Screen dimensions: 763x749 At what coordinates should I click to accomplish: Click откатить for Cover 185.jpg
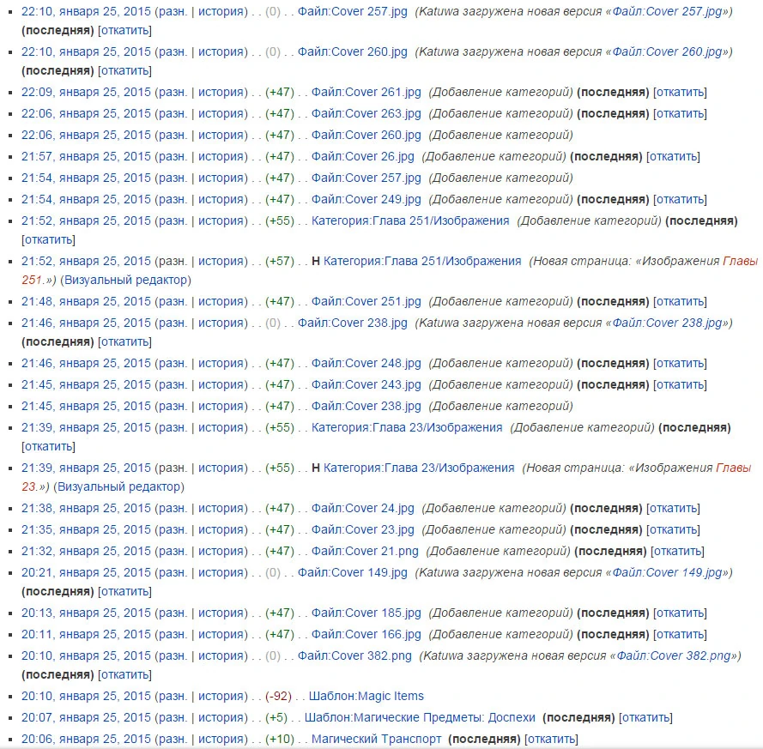(x=680, y=613)
